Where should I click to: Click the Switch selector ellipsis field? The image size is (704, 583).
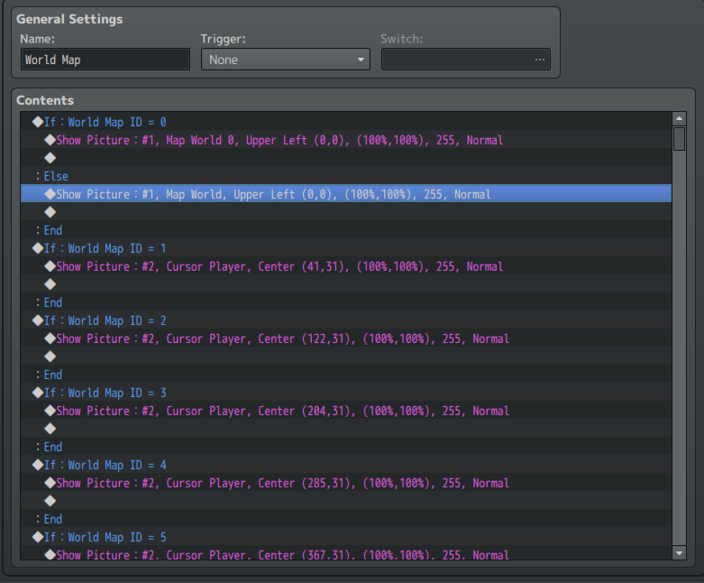pos(465,60)
